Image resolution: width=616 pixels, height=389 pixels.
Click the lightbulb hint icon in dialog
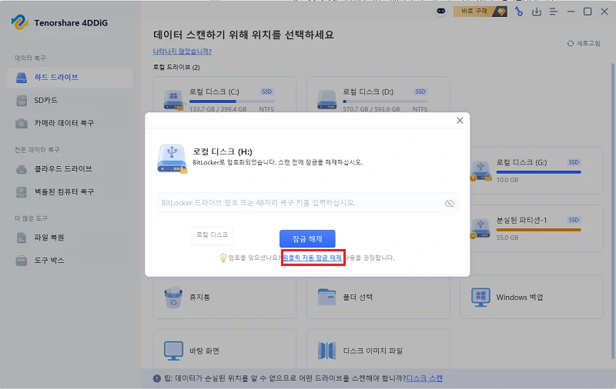(x=223, y=258)
